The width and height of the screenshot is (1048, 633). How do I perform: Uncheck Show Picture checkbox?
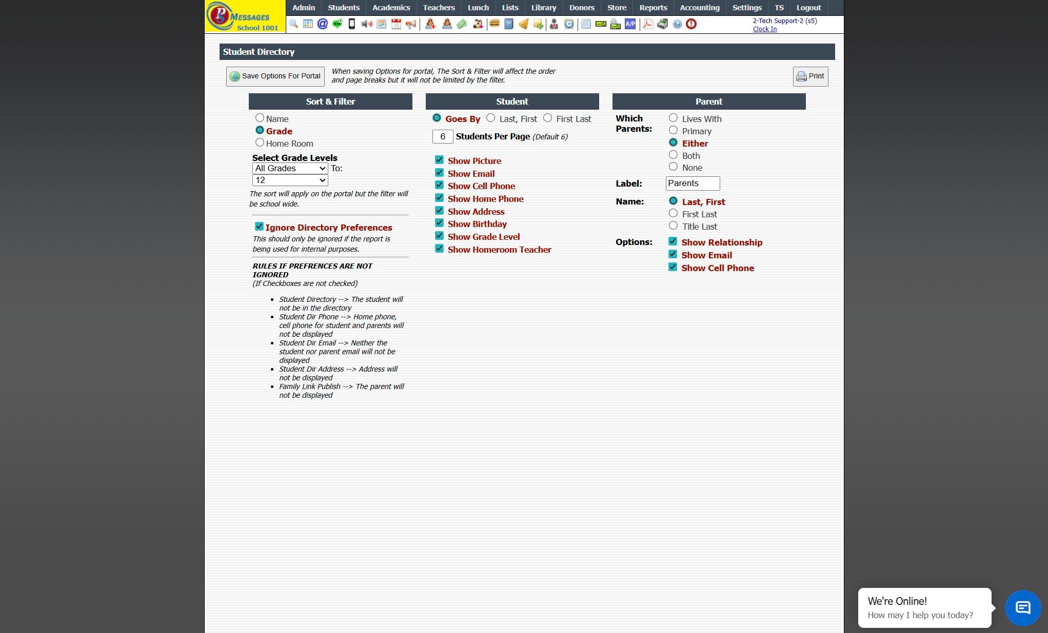[439, 160]
